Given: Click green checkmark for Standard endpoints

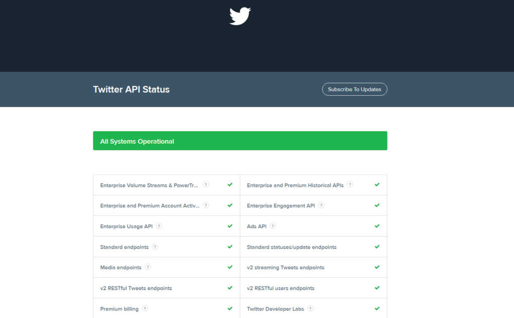Looking at the screenshot, I should click(230, 247).
